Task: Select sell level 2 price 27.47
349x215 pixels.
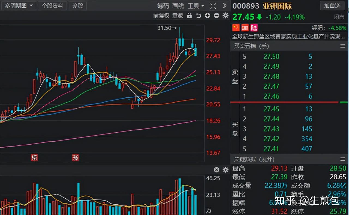Action: 271,86
